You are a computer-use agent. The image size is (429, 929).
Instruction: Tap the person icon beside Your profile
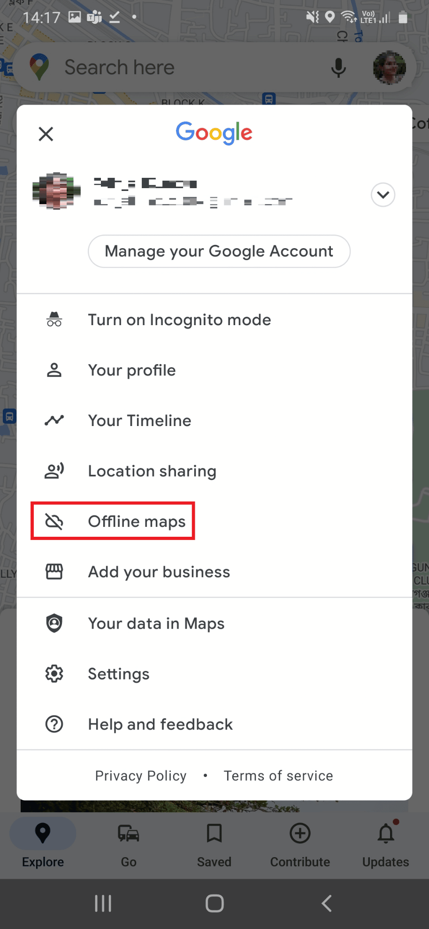tap(54, 370)
